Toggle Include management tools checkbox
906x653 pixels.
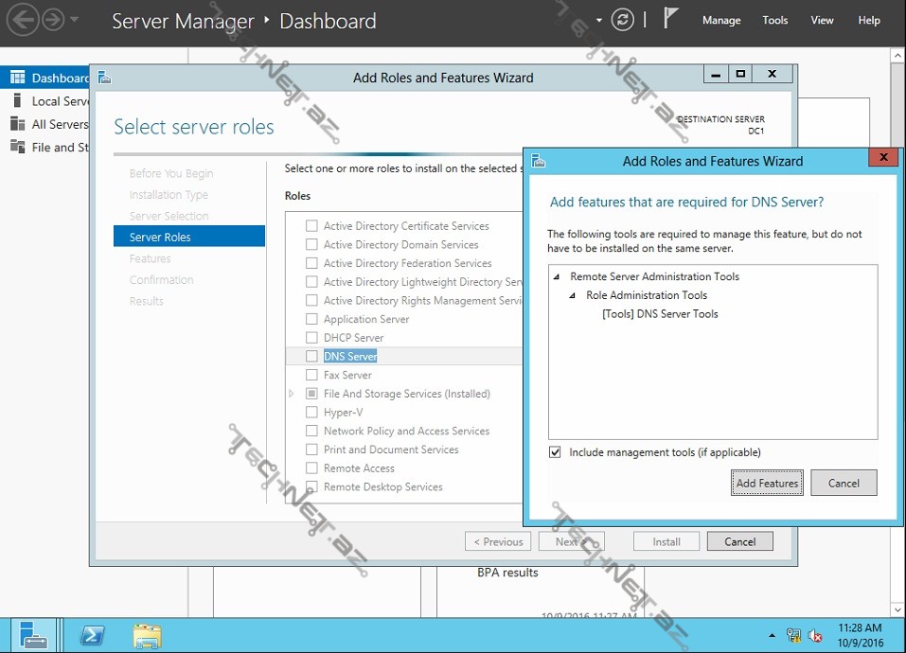pyautogui.click(x=556, y=452)
